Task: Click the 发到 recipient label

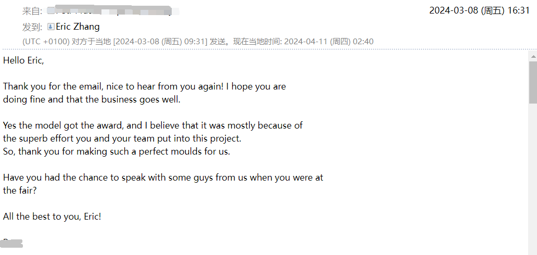Action: click(x=32, y=27)
